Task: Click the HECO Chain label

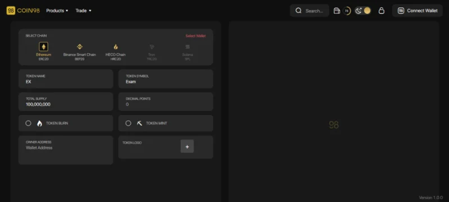Action: tap(116, 54)
